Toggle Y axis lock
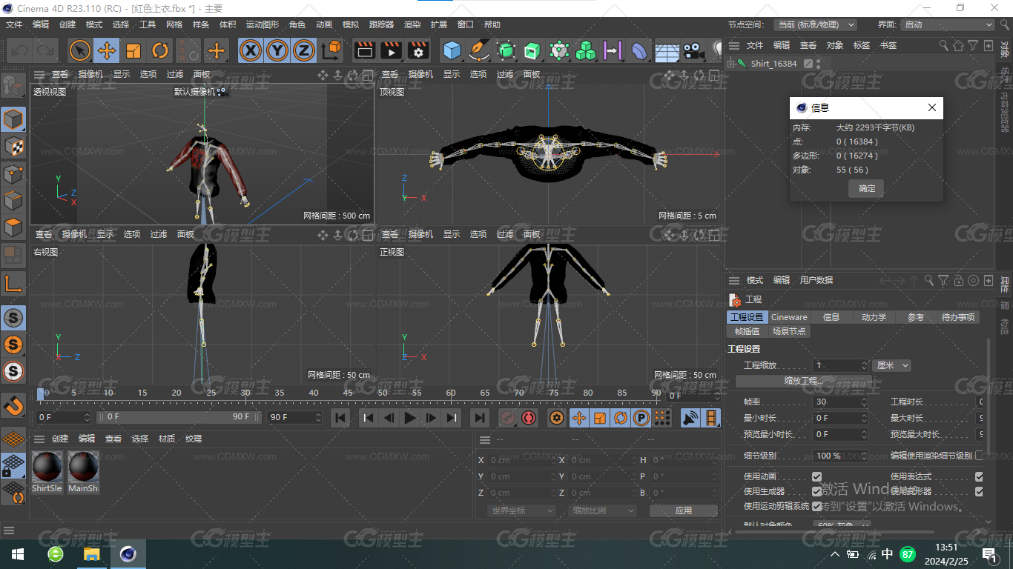1013x569 pixels. 277,50
